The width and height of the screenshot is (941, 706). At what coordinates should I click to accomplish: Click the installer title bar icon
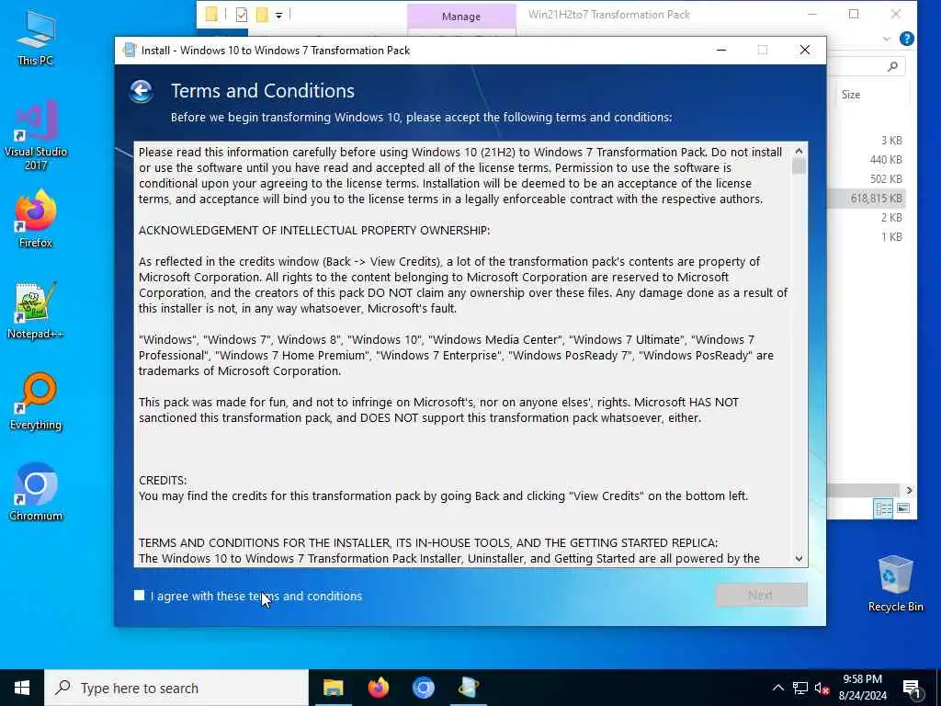tap(129, 51)
